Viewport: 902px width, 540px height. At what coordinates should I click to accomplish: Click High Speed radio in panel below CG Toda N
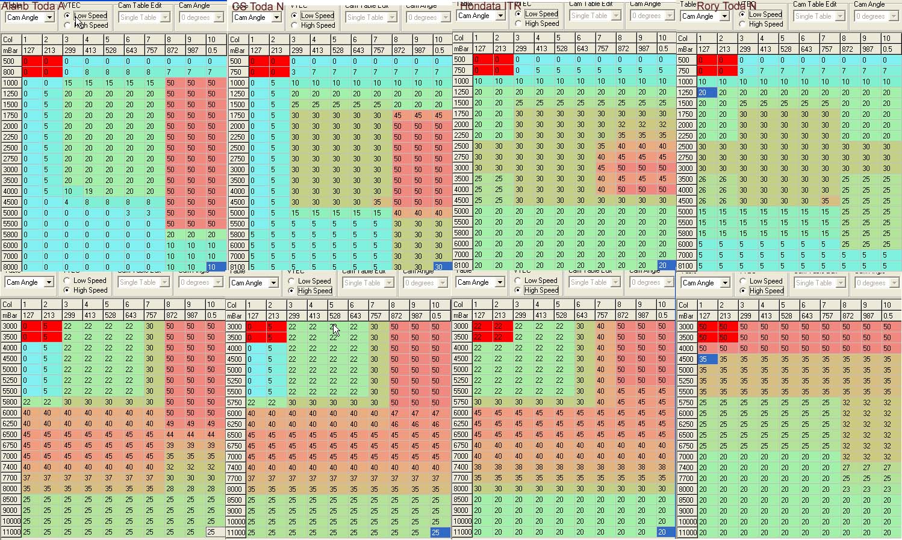(291, 291)
